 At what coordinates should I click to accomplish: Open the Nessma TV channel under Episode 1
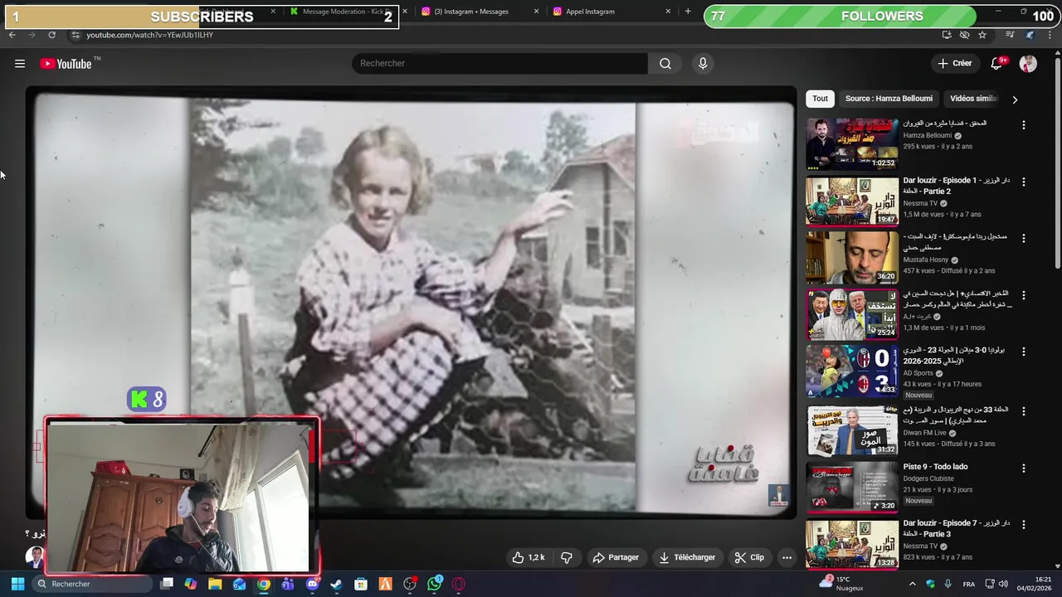(920, 203)
